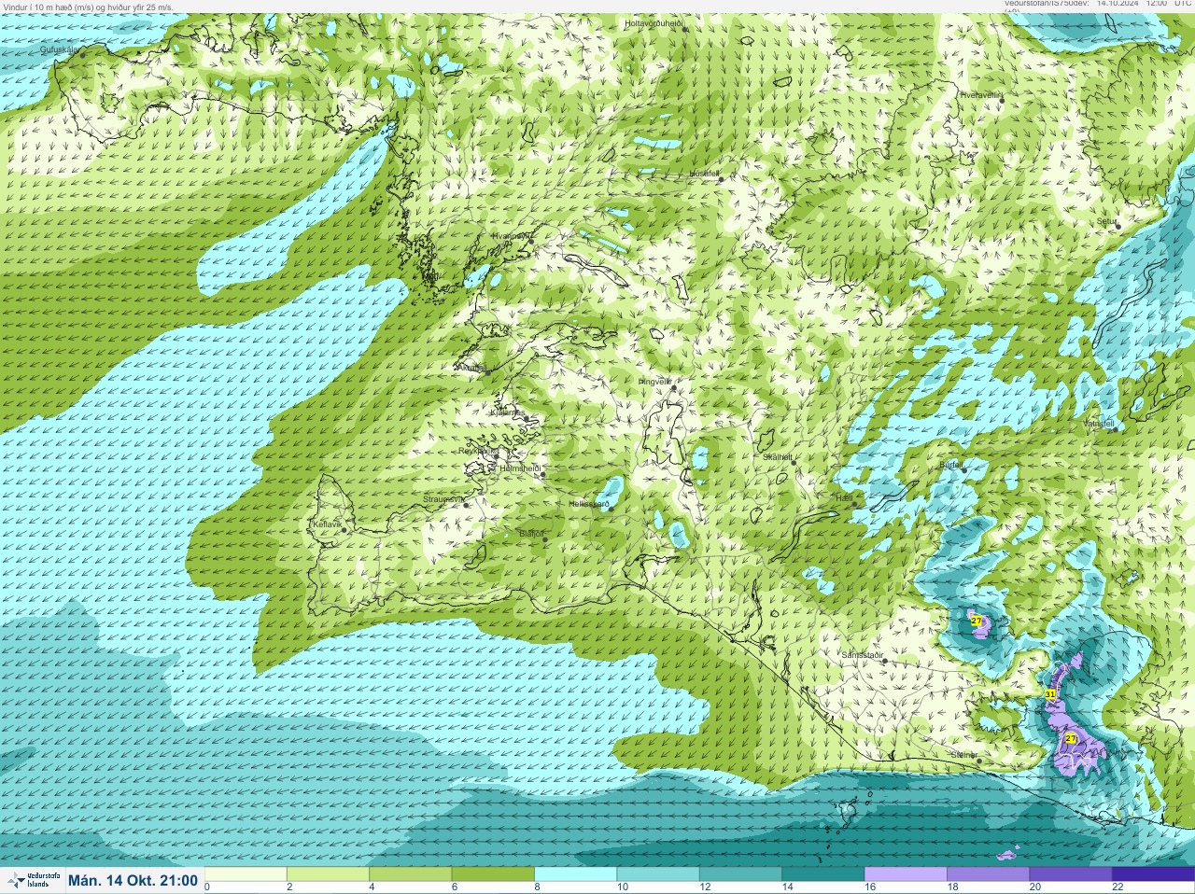This screenshot has width=1195, height=894.
Task: Click the Vatnsfell station label
Action: (1099, 423)
